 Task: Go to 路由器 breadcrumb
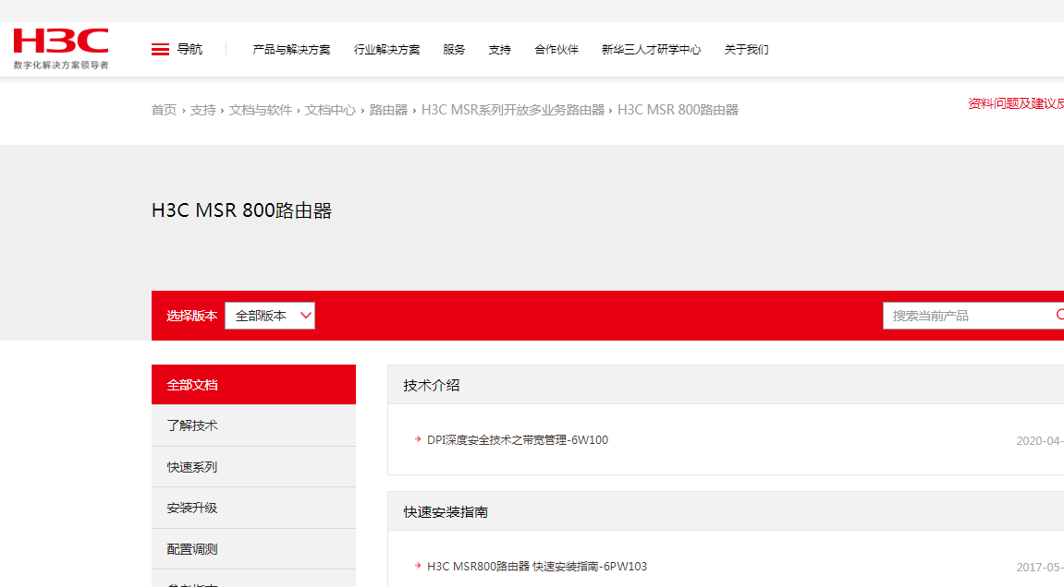pyautogui.click(x=388, y=110)
